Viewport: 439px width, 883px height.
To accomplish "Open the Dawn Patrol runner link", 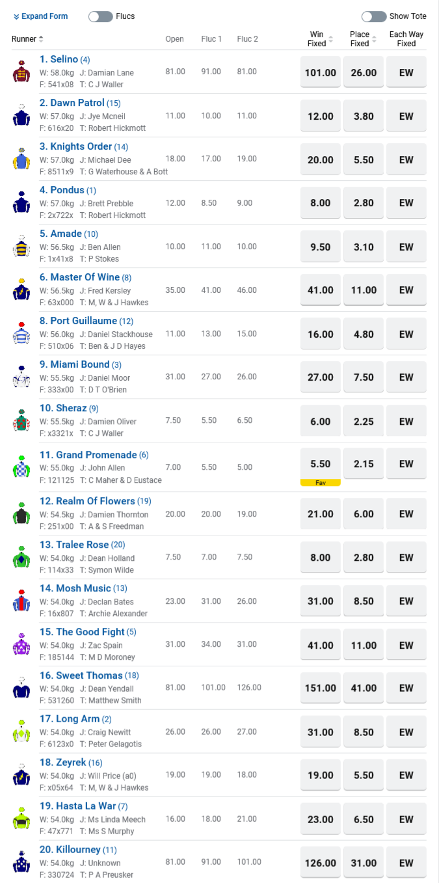I will click(x=77, y=103).
